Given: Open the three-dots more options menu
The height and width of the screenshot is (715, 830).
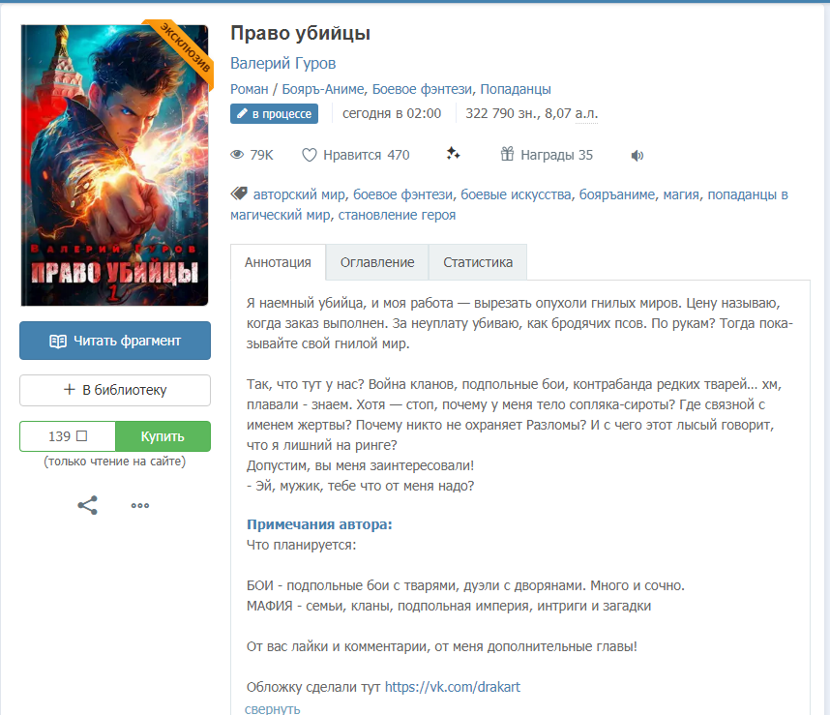Looking at the screenshot, I should pos(139,505).
